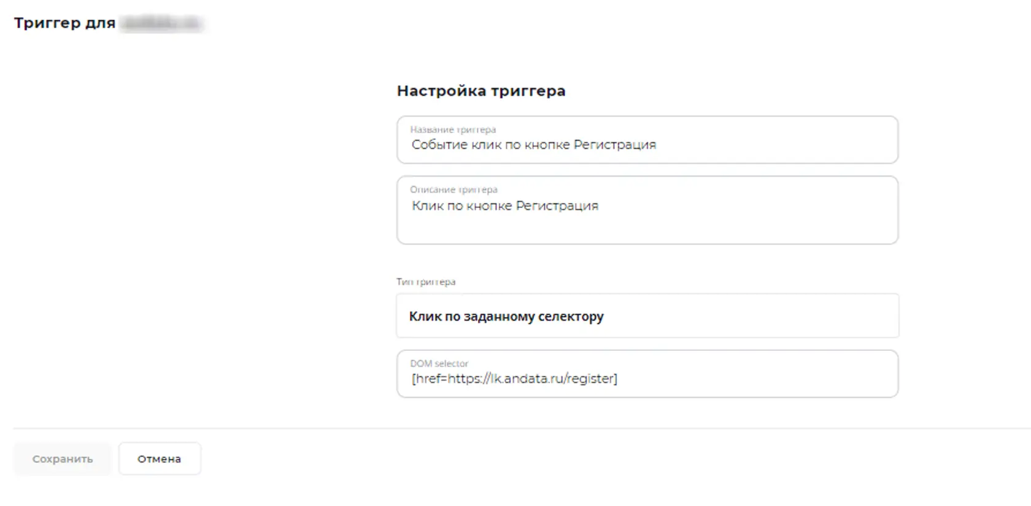Click description text Клик по кнопке Регистрация
The height and width of the screenshot is (506, 1031).
[x=505, y=206]
